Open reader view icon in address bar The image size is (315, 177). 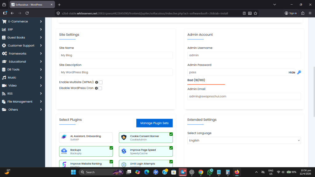pyautogui.click(x=244, y=13)
